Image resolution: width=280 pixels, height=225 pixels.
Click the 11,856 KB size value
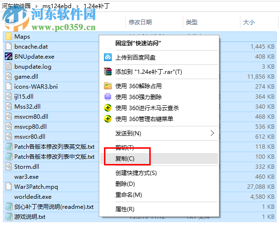click(x=261, y=77)
